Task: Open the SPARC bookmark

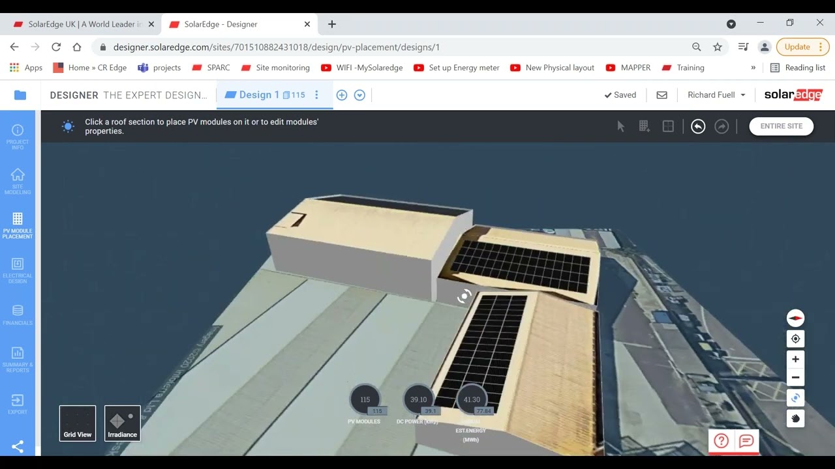Action: click(211, 68)
